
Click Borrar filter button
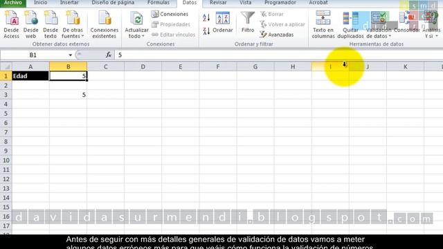pos(272,14)
